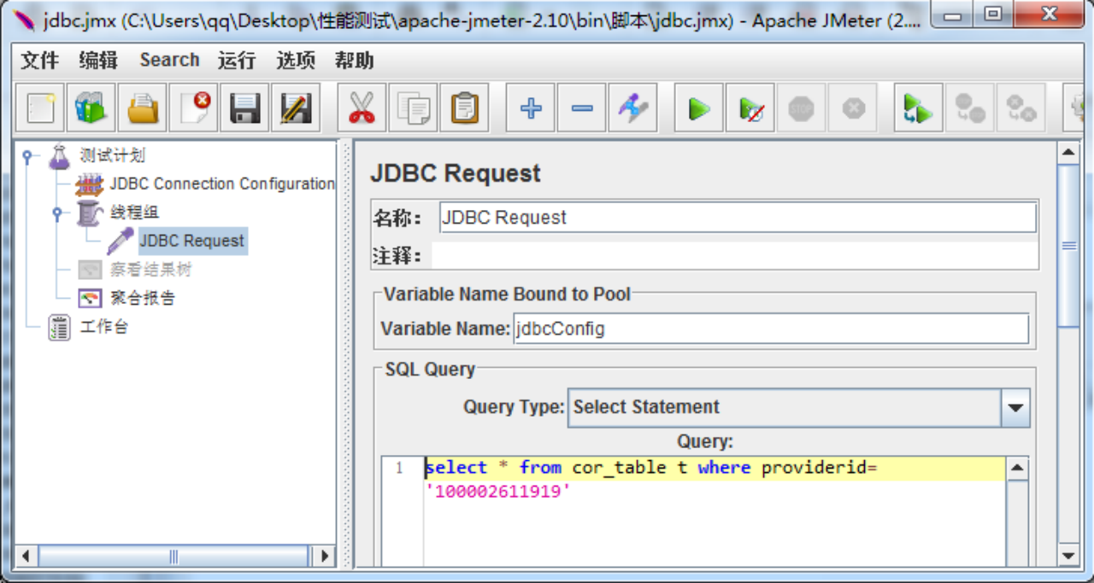Click the Cut scissors icon
Image resolution: width=1094 pixels, height=583 pixels.
362,108
